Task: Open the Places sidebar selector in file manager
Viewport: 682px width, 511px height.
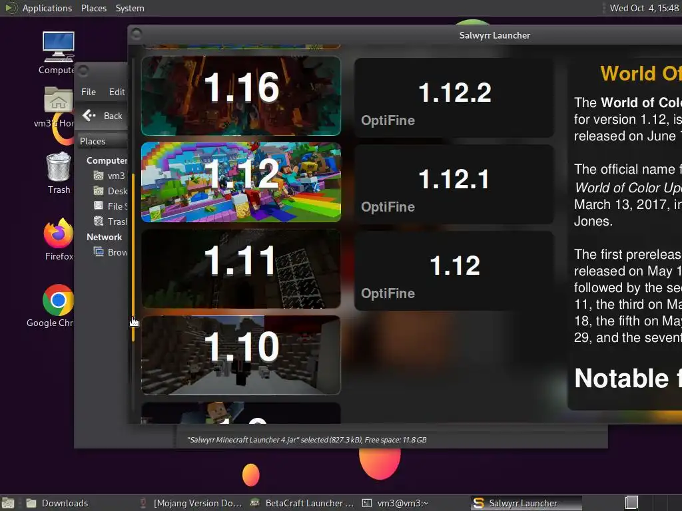Action: tap(103, 141)
